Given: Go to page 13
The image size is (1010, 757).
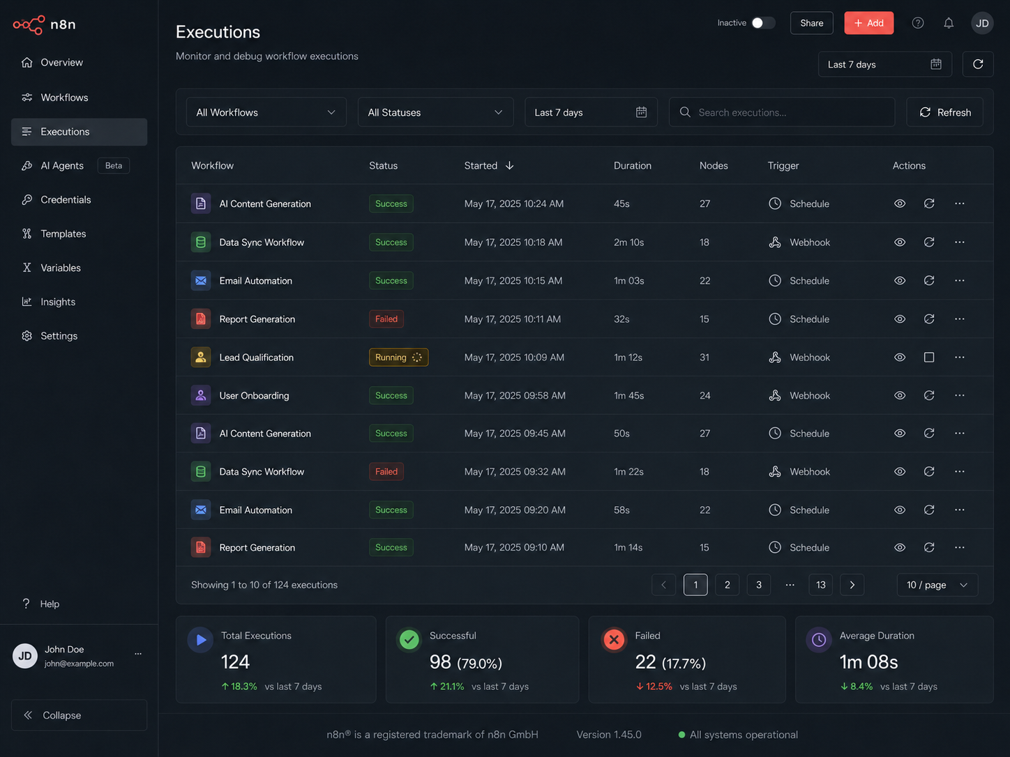Looking at the screenshot, I should (820, 585).
